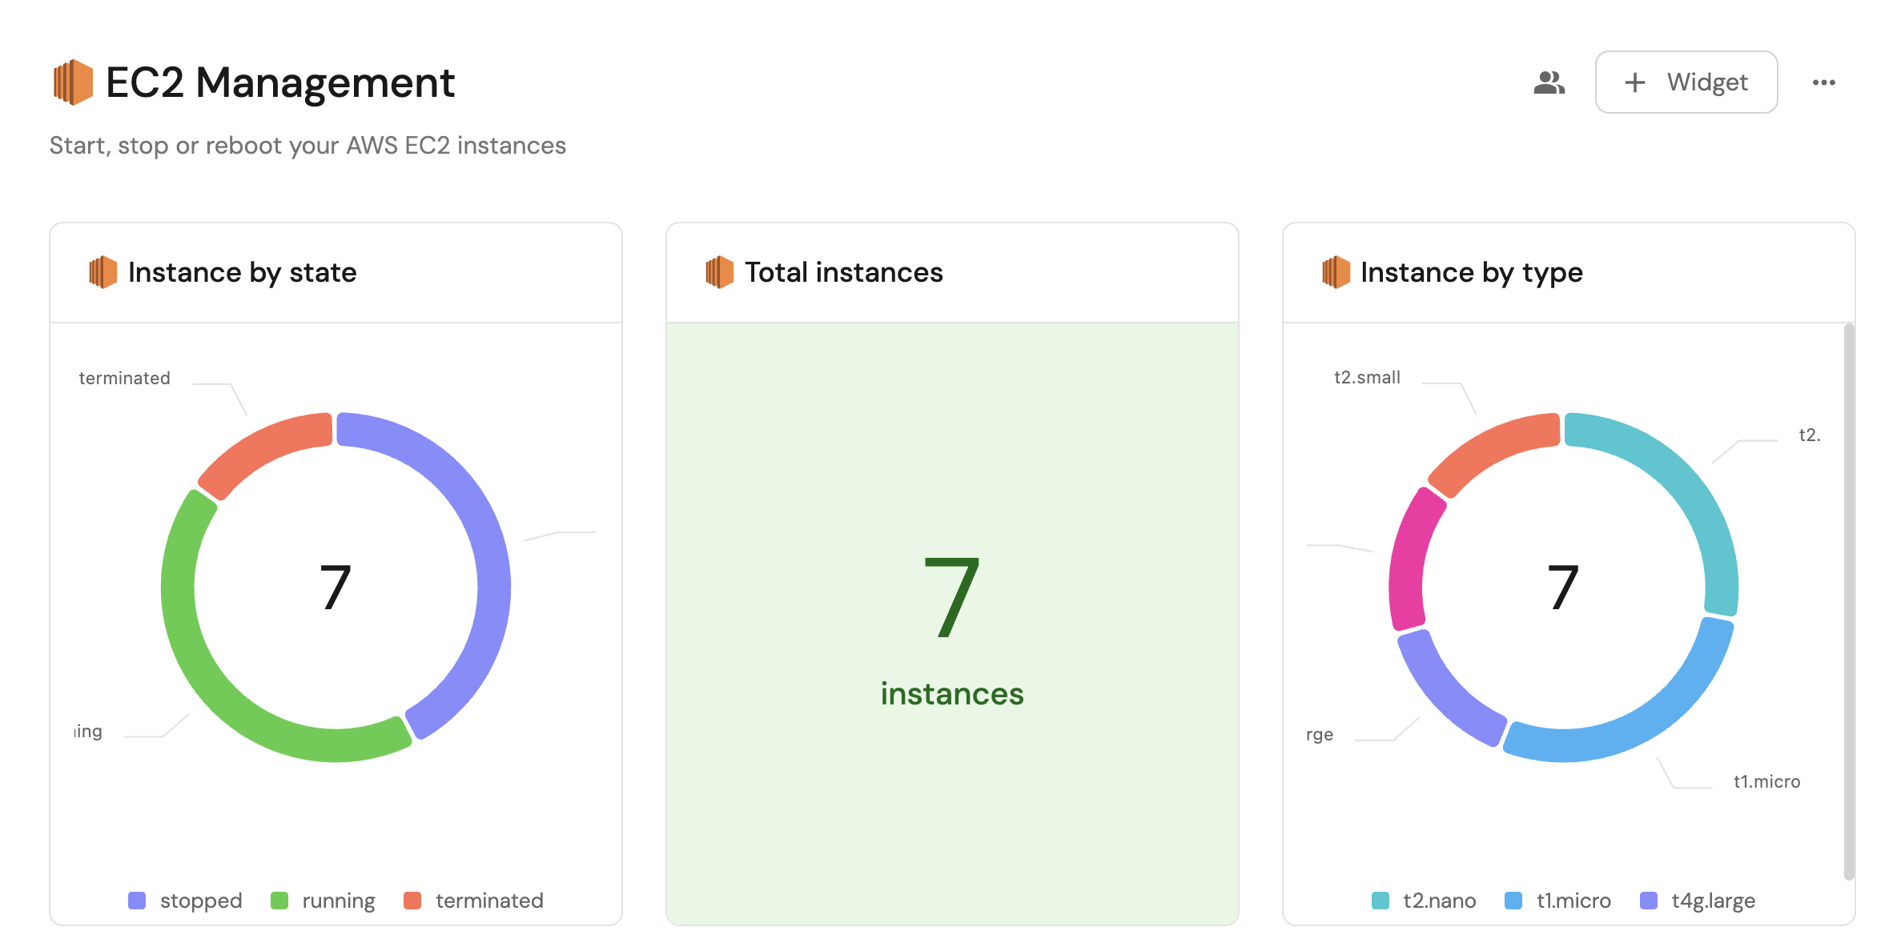Toggle the running legend item

pos(324,901)
